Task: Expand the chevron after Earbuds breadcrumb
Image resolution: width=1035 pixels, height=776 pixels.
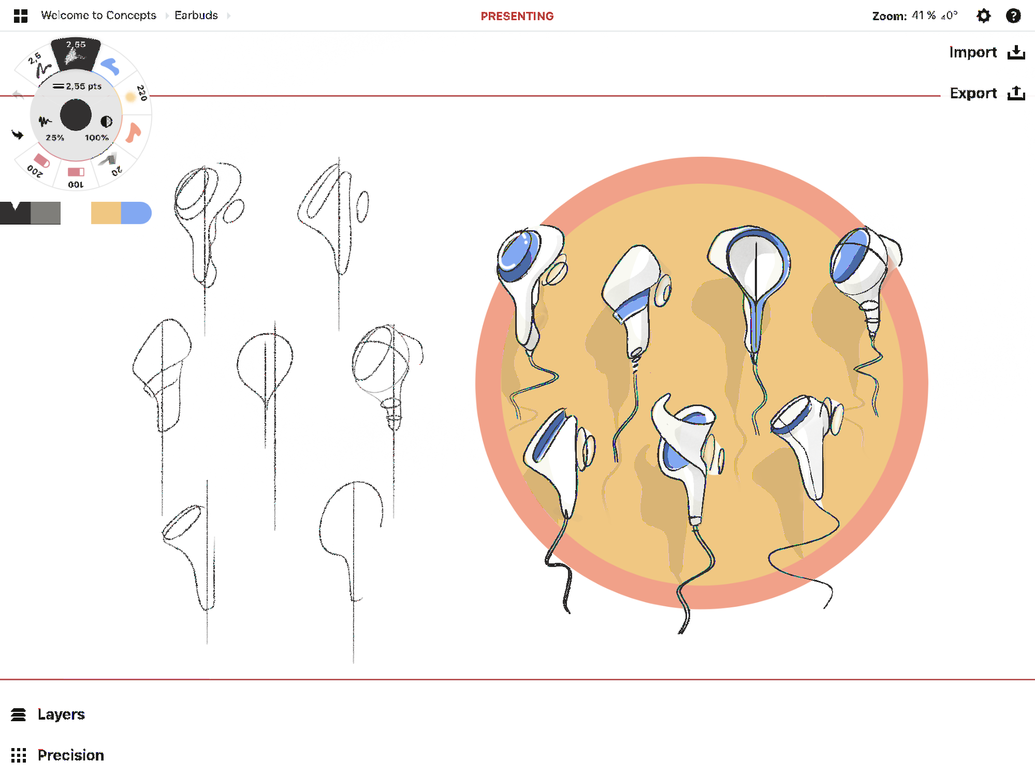Action: pos(228,16)
